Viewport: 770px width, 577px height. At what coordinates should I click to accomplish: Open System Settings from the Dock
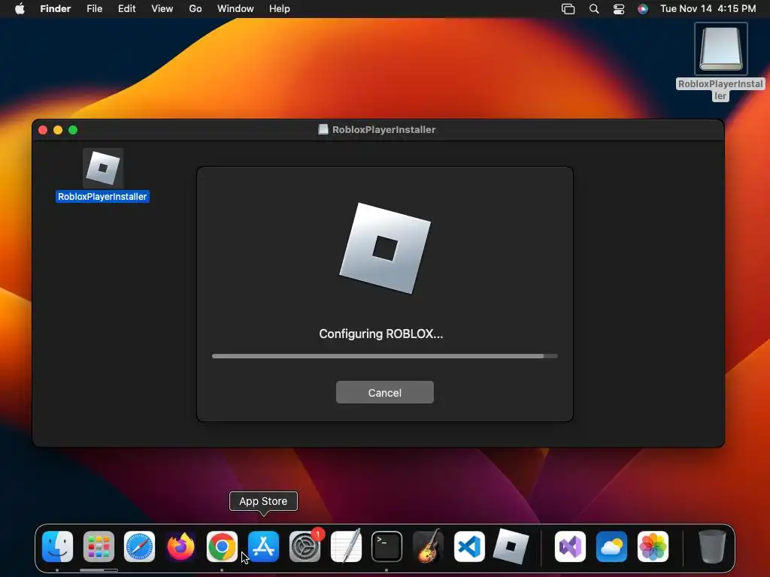pyautogui.click(x=305, y=547)
